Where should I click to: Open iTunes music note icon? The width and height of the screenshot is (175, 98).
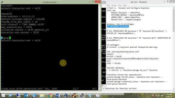(98, 96)
